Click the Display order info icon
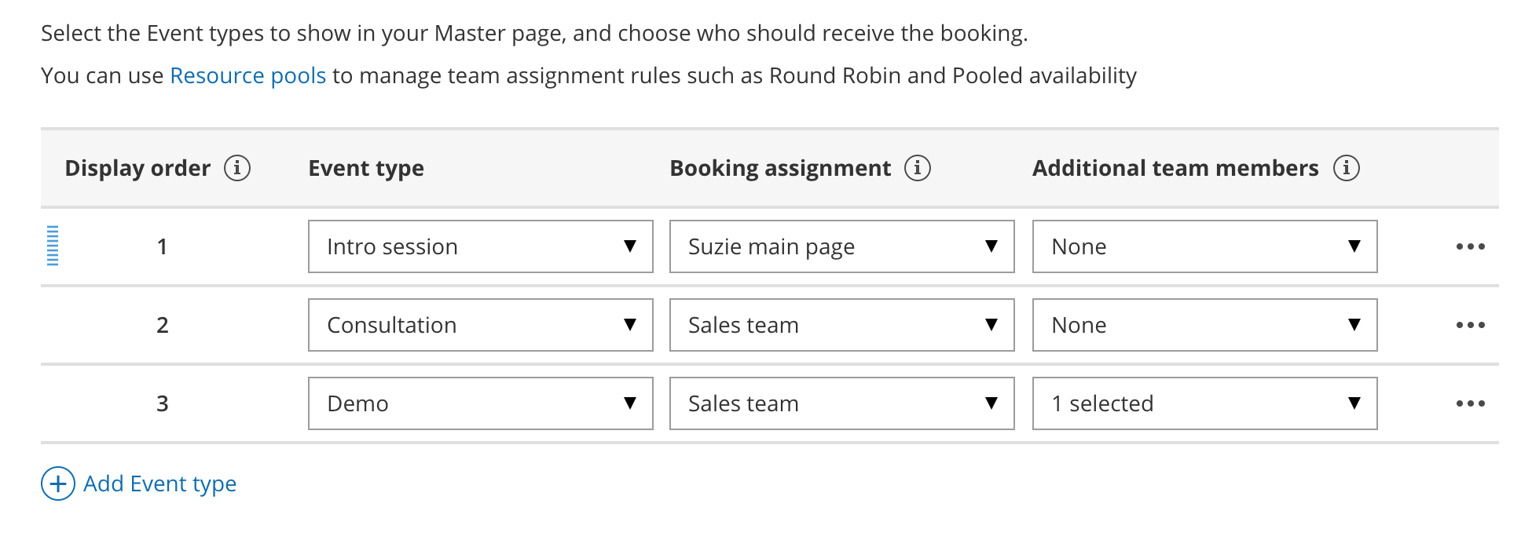The height and width of the screenshot is (540, 1532). tap(237, 168)
